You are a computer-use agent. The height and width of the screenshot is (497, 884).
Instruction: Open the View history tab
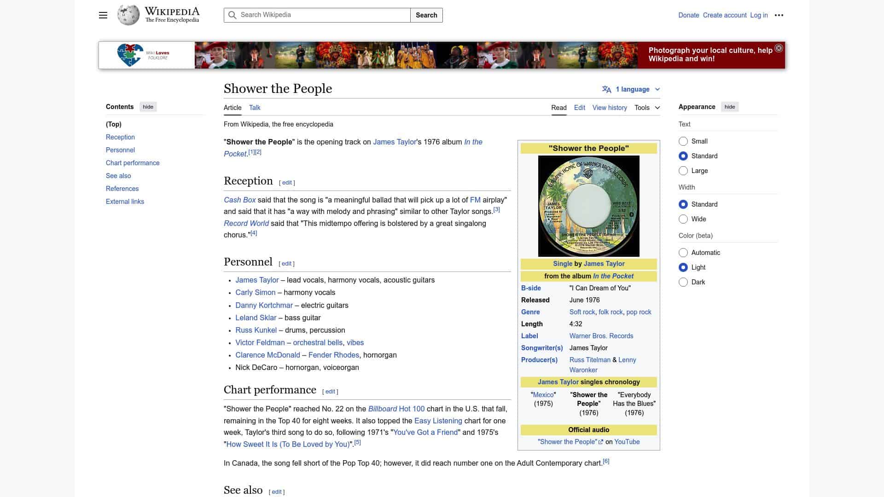click(x=610, y=108)
